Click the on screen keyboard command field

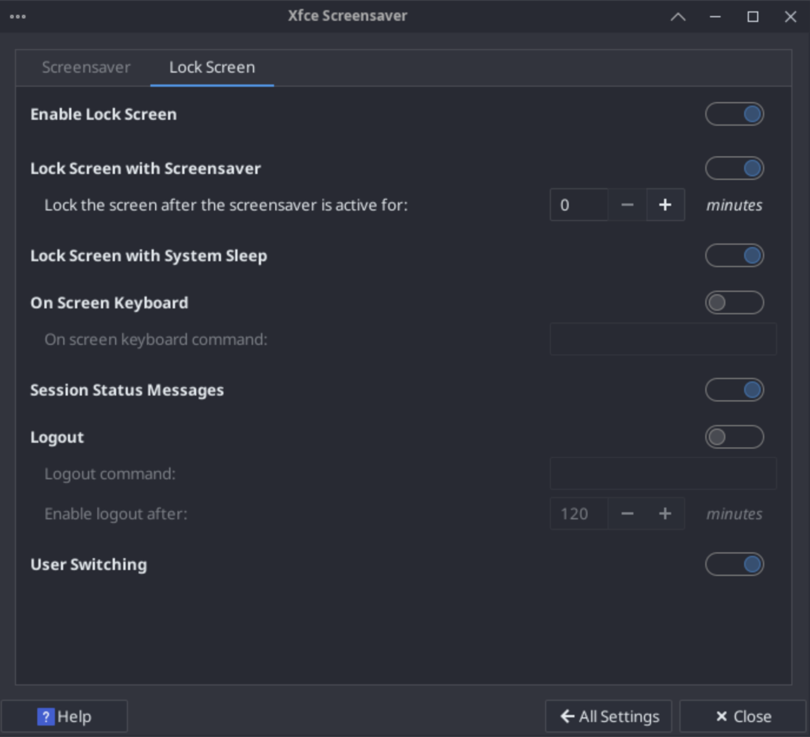coord(663,339)
